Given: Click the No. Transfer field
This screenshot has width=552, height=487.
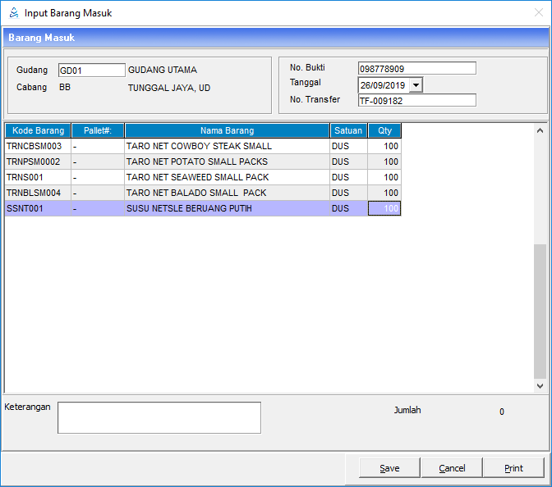Looking at the screenshot, I should coord(416,100).
